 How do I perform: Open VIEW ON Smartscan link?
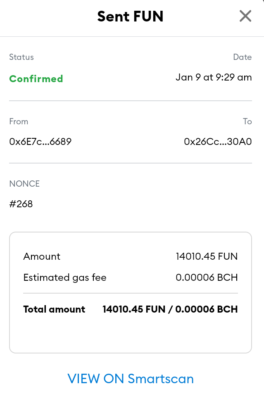pyautogui.click(x=131, y=379)
